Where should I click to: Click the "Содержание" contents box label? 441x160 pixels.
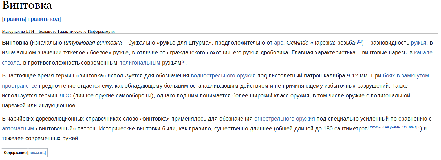(x=15, y=153)
